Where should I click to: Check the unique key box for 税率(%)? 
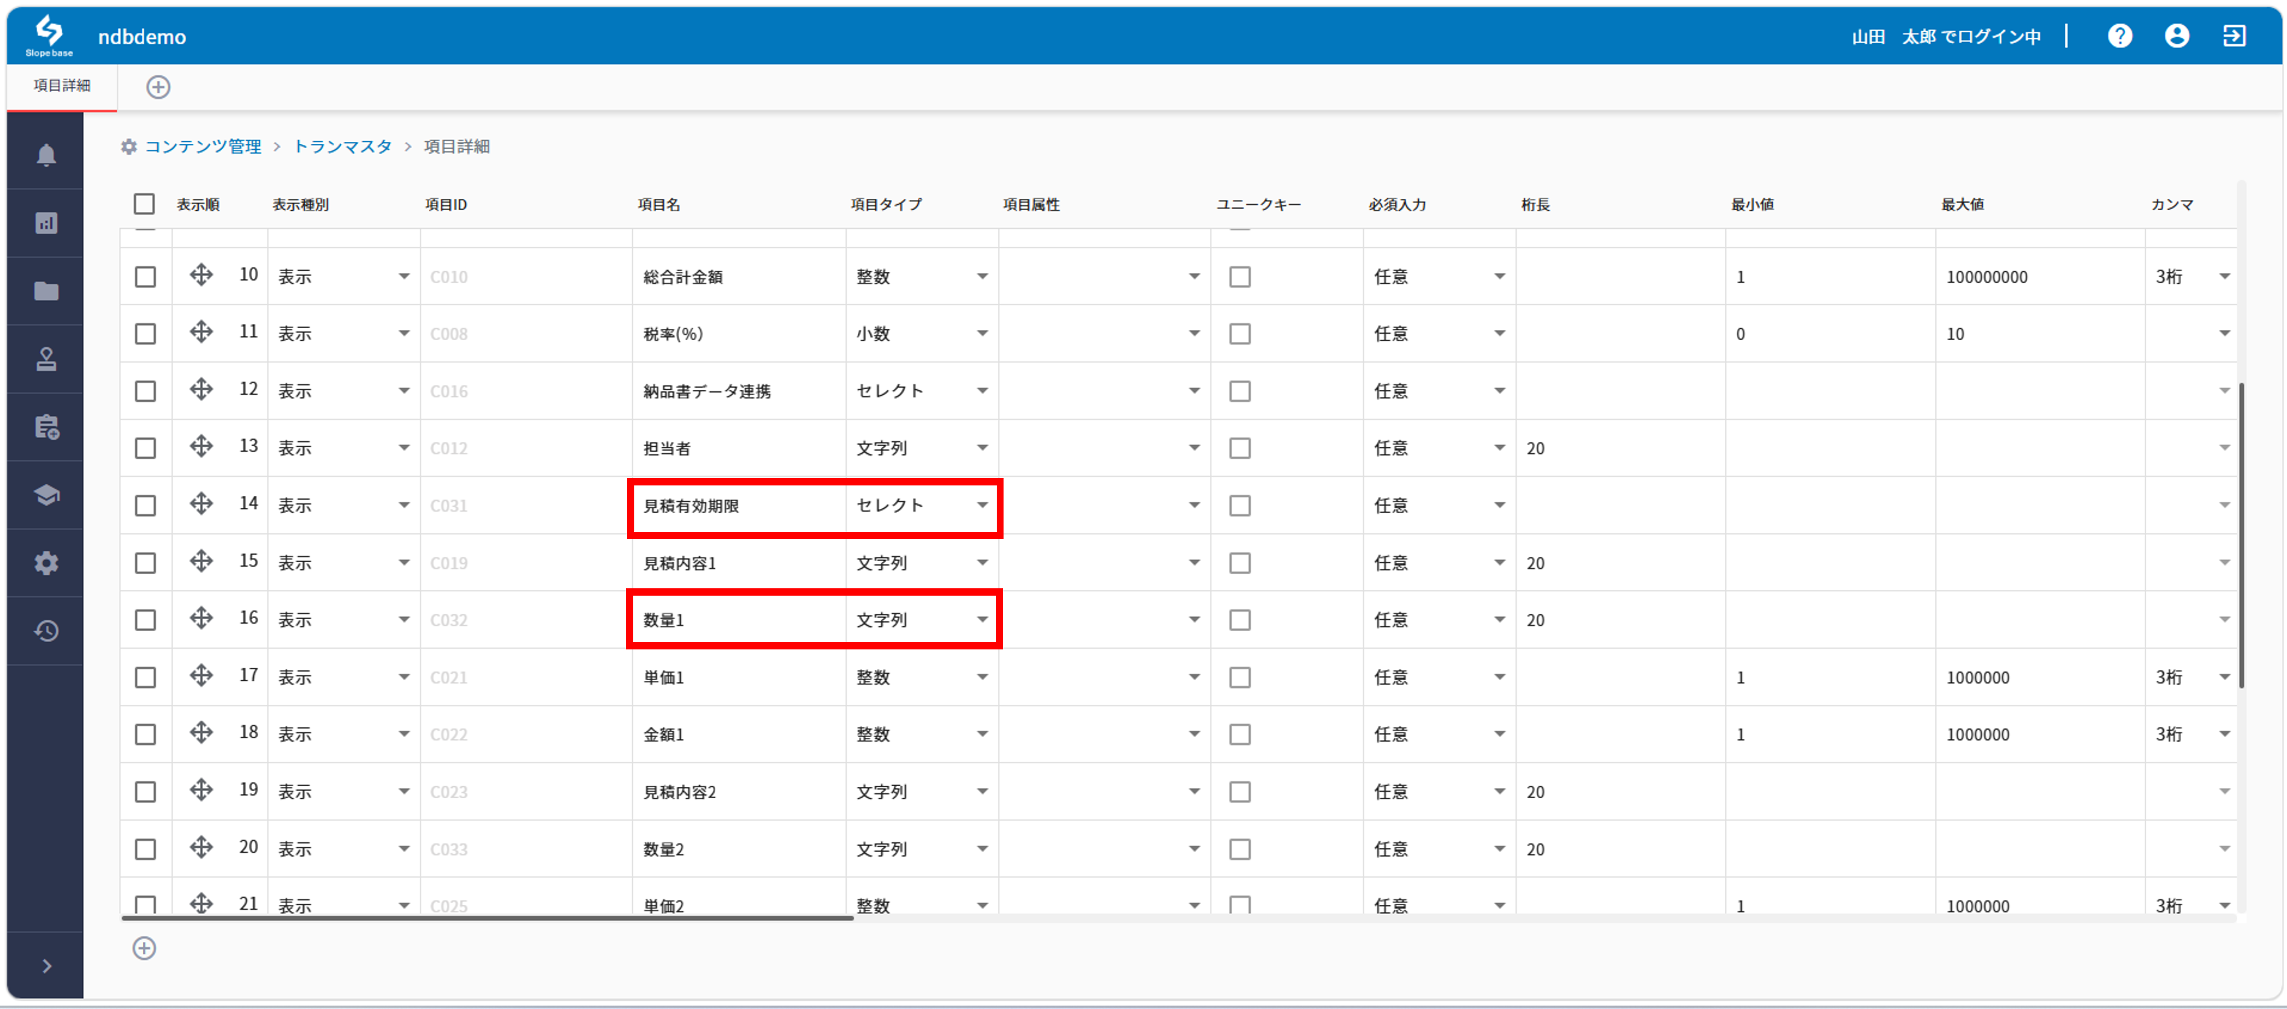tap(1239, 334)
